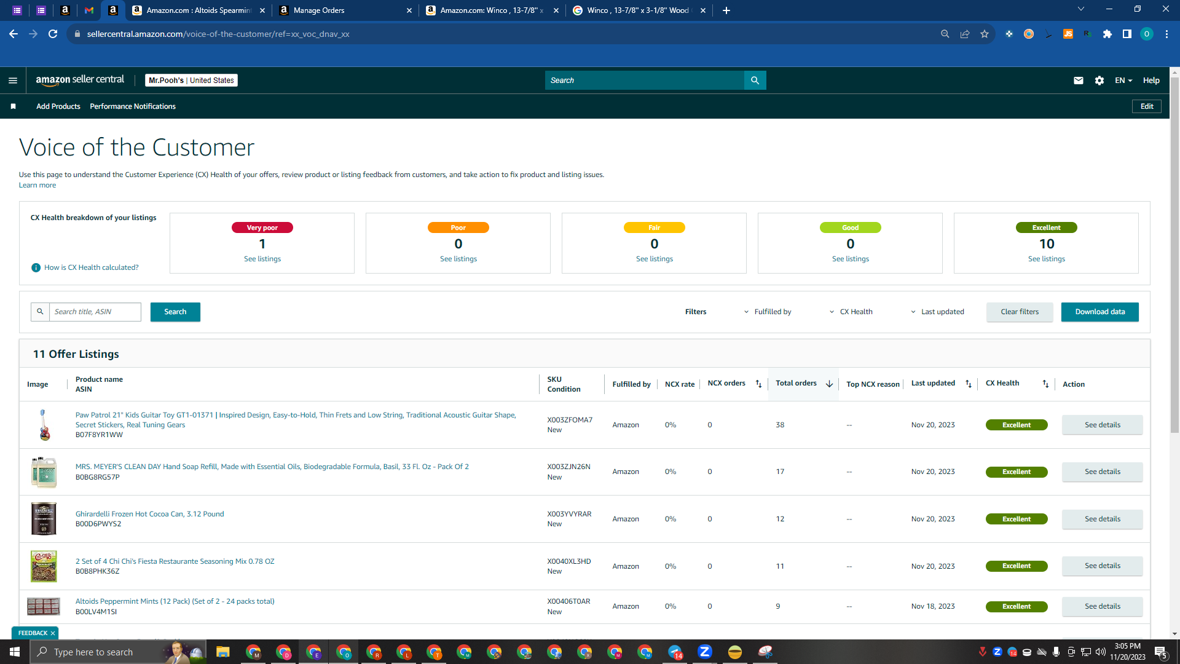Expand the EN language dropdown

(x=1123, y=81)
